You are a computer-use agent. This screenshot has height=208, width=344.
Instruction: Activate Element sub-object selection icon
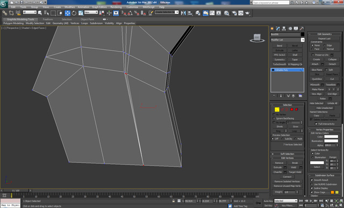(x=297, y=109)
